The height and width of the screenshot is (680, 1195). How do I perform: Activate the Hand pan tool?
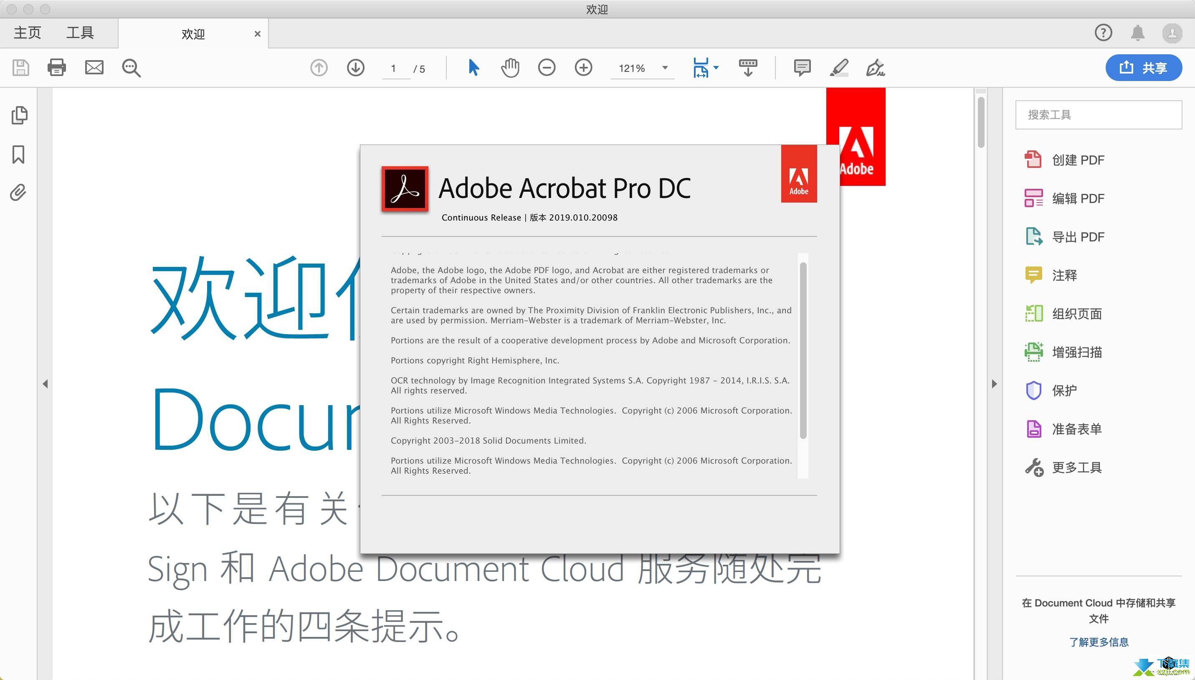pos(510,68)
